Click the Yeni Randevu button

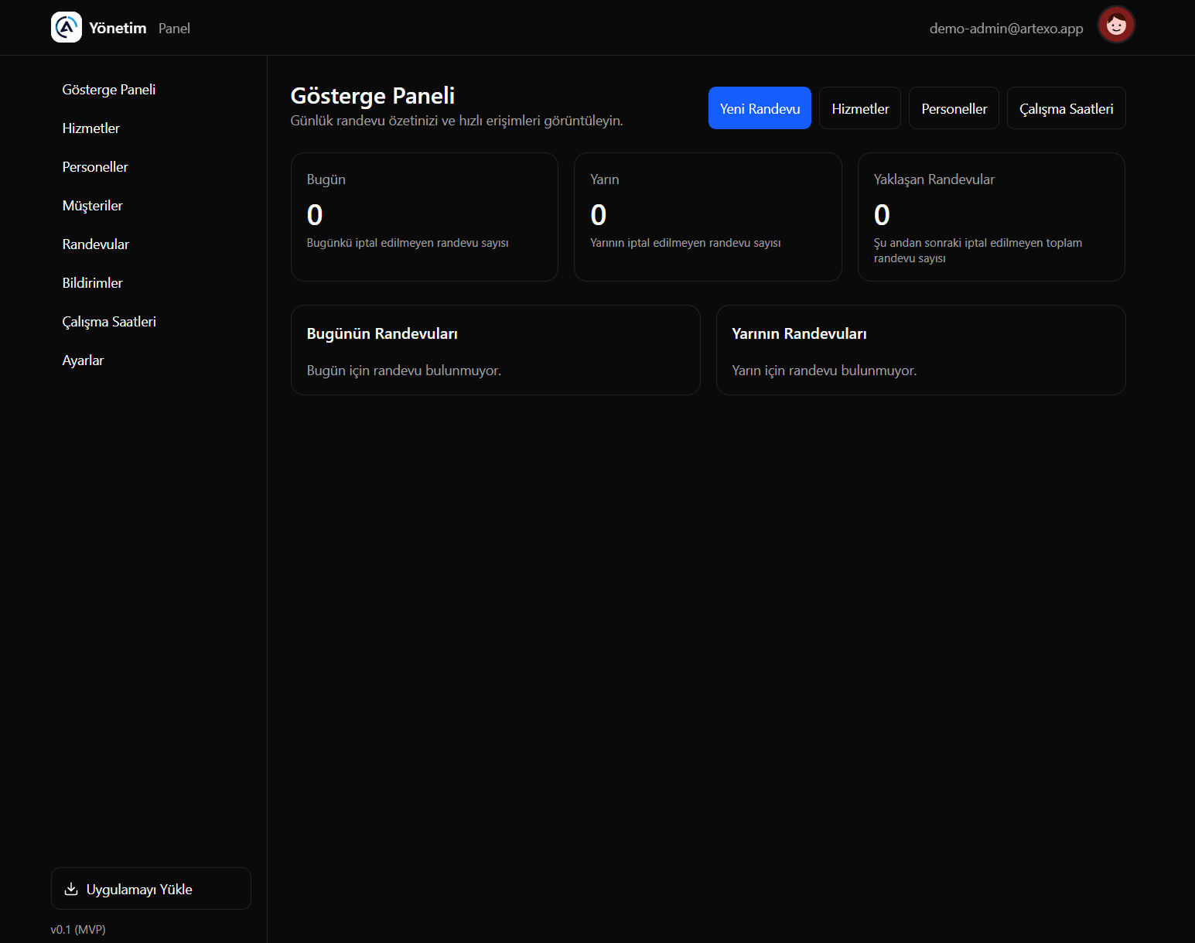click(760, 108)
